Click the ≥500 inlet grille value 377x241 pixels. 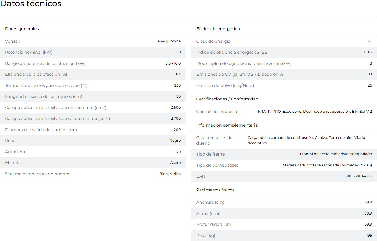point(176,108)
